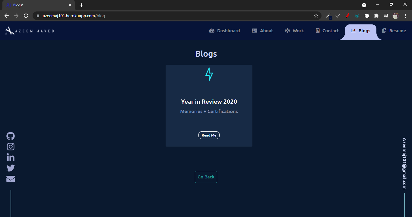Click the Read Me button
This screenshot has height=217, width=412.
(x=209, y=135)
